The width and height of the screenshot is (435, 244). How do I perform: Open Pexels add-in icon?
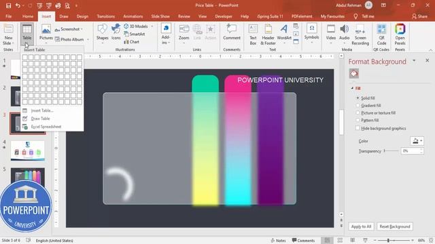point(400,29)
